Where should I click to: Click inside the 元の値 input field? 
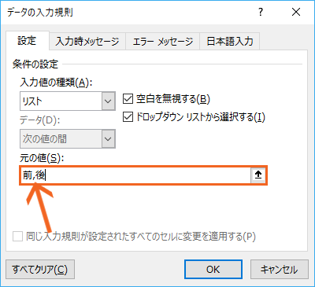[135, 175]
